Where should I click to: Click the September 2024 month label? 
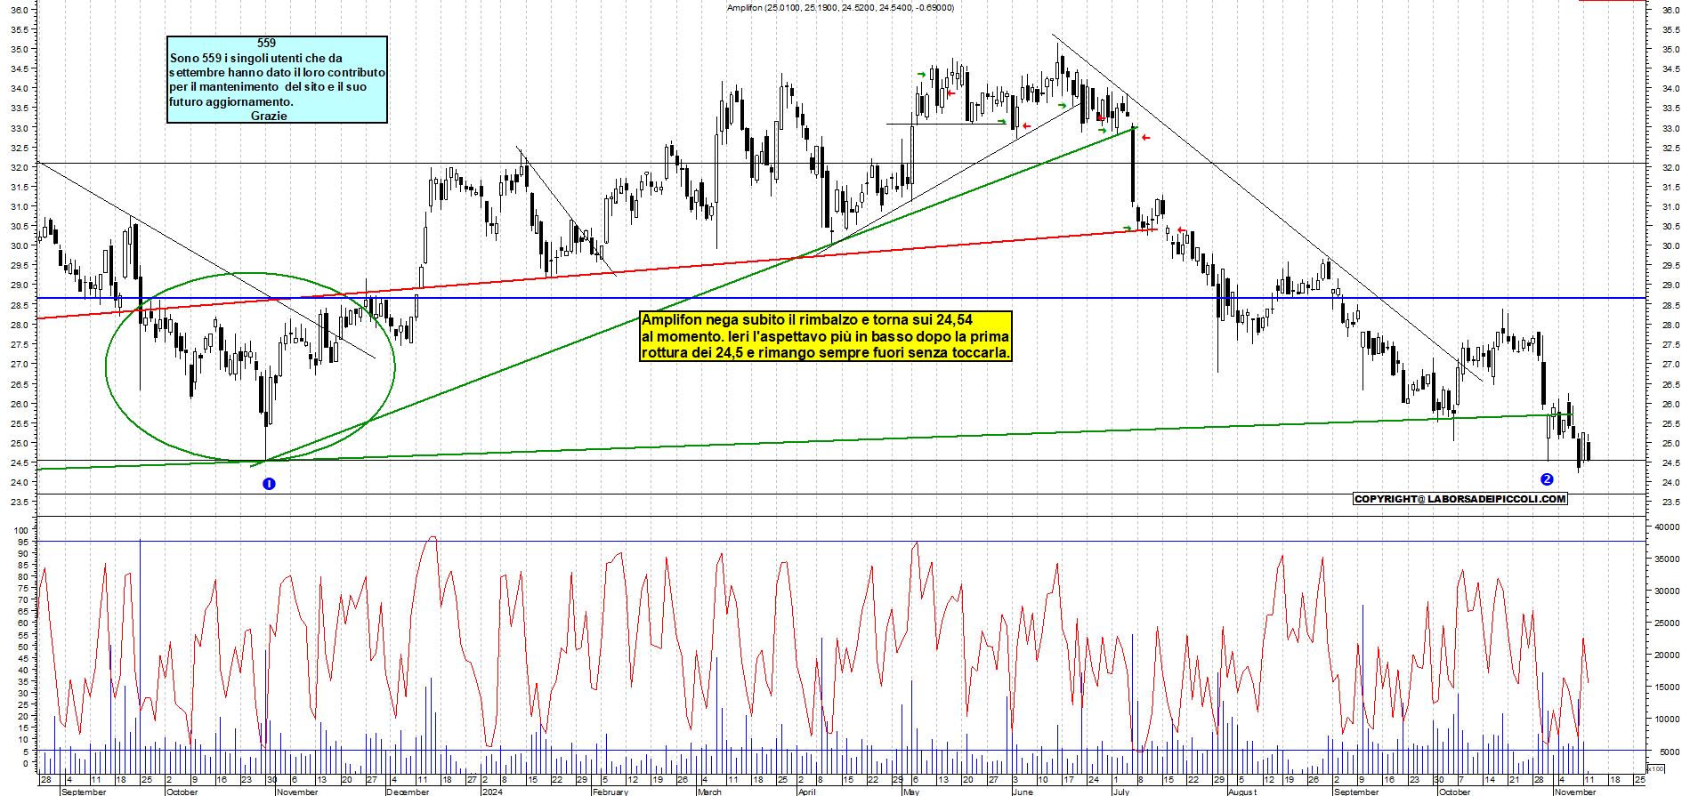(1356, 792)
